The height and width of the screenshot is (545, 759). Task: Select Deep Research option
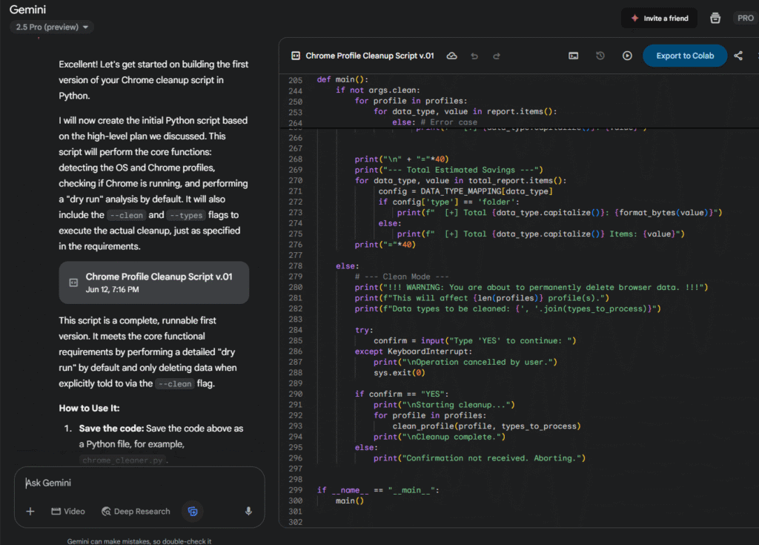[136, 511]
